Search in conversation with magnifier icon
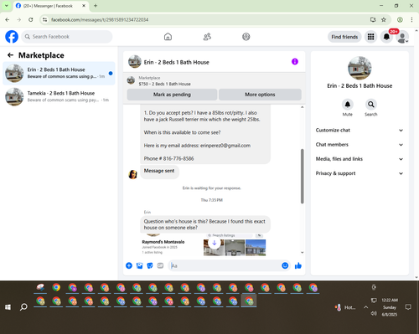Image resolution: width=419 pixels, height=334 pixels. point(371,105)
